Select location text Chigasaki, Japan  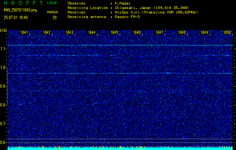[133, 8]
